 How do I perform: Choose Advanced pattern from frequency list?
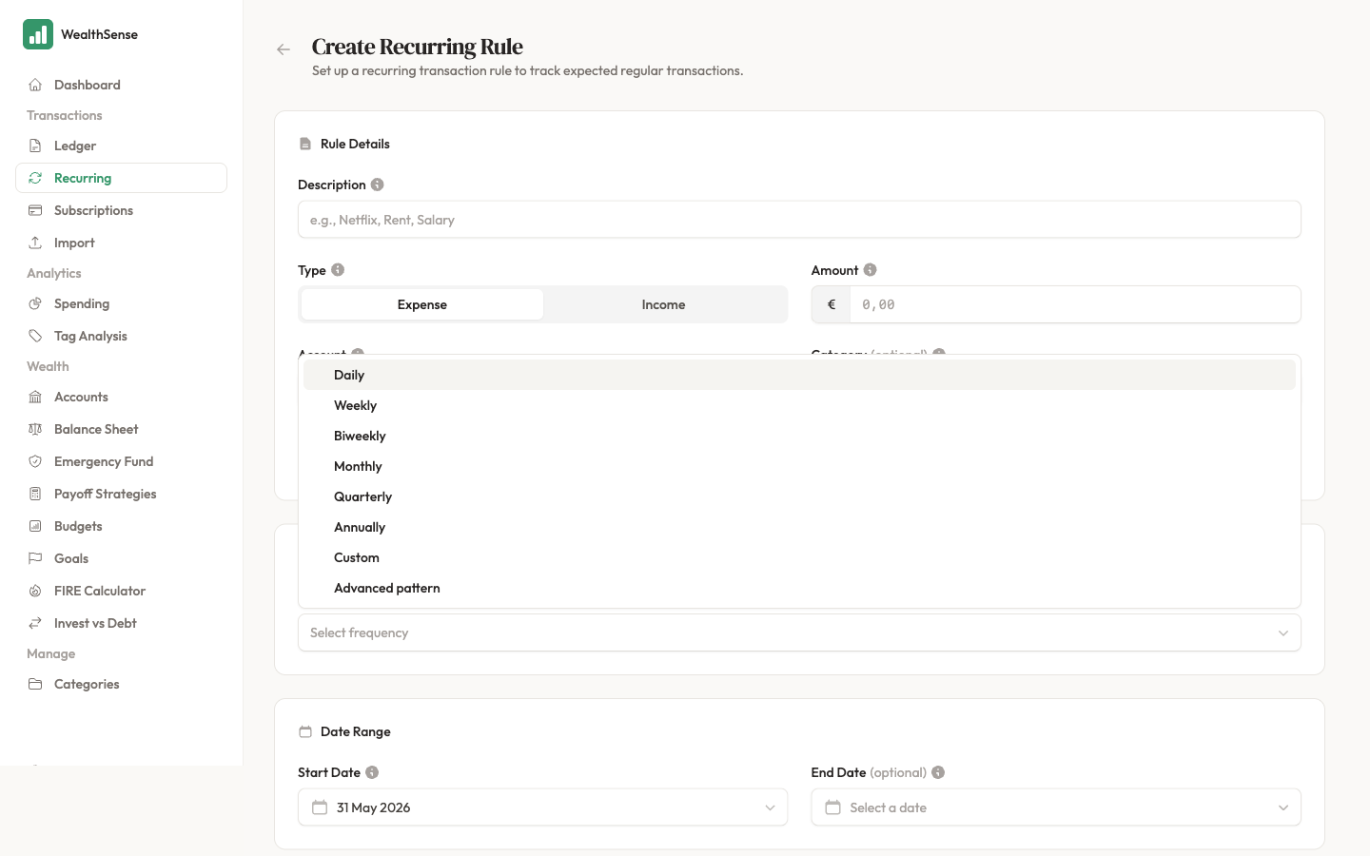pyautogui.click(x=799, y=588)
